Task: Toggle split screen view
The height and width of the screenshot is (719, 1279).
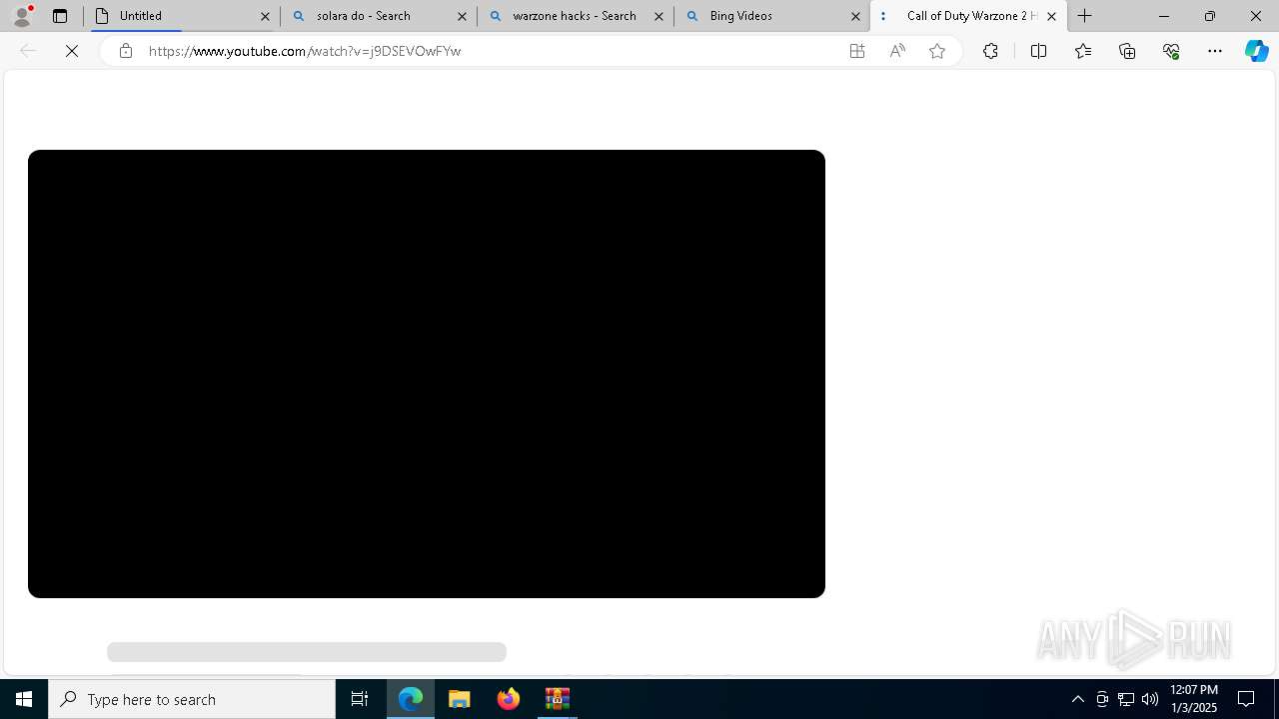Action: coord(1038,51)
